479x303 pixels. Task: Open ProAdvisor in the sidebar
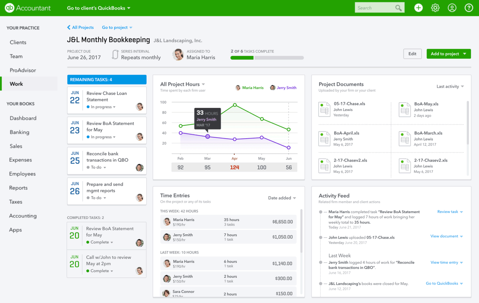pyautogui.click(x=23, y=70)
